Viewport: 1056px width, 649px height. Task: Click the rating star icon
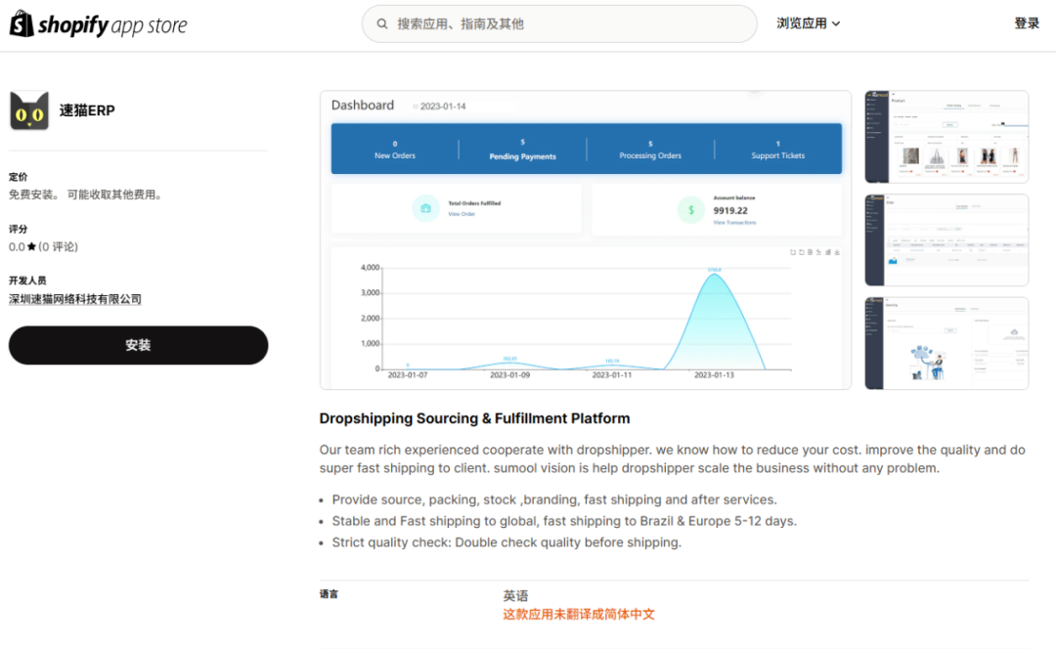click(31, 247)
